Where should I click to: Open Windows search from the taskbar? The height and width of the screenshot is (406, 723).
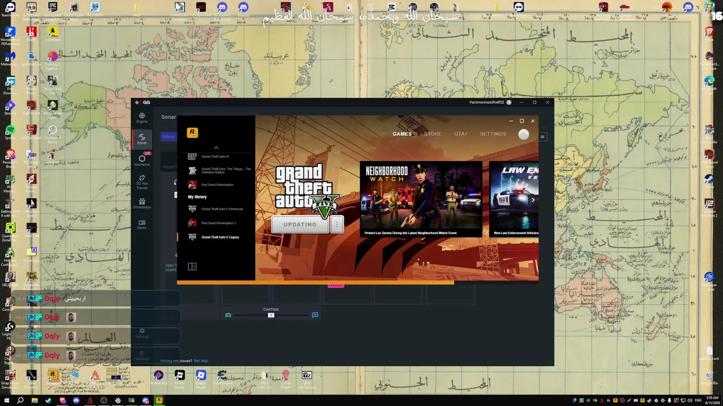coord(20,400)
